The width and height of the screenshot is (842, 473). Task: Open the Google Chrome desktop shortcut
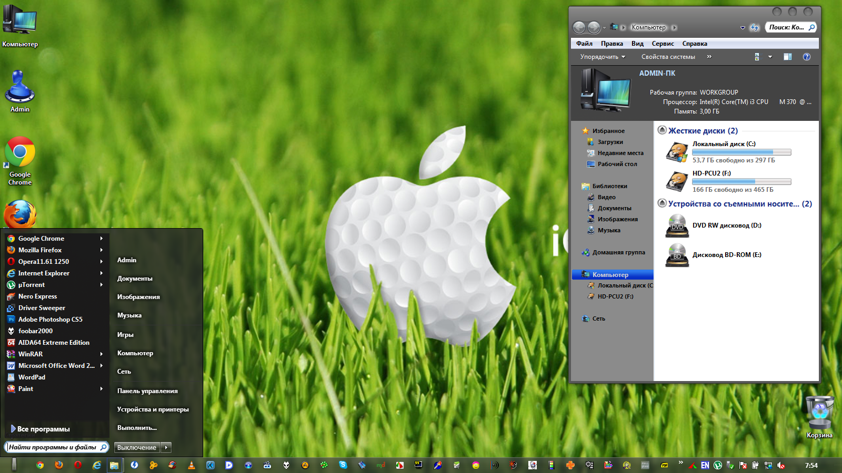click(20, 152)
